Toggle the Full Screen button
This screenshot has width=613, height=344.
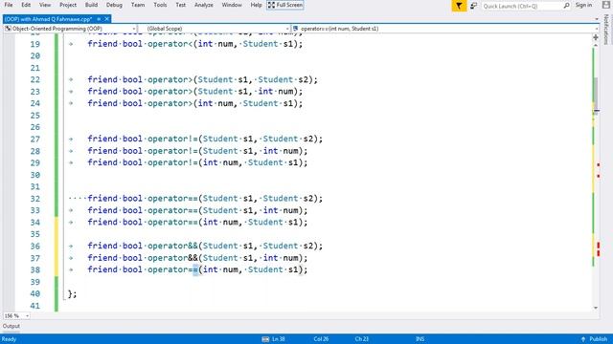pos(285,5)
